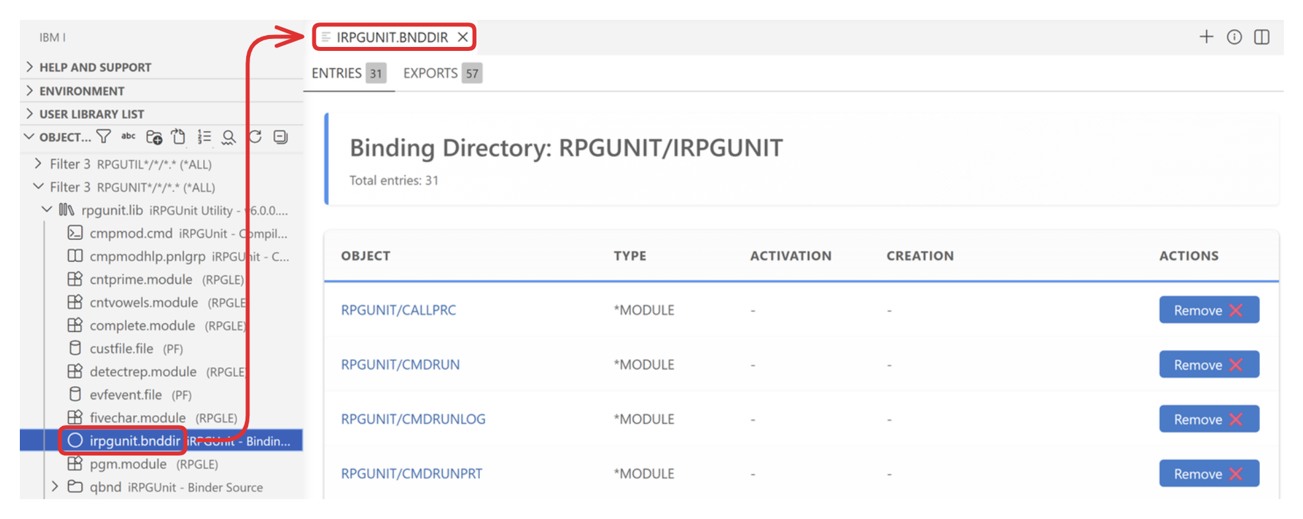Remove the RPGUNIT/CMDRUN entry

(x=1209, y=365)
